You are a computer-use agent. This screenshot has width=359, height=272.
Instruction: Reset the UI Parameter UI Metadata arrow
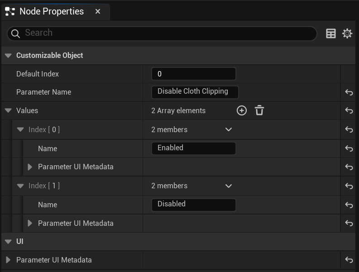coord(349,260)
